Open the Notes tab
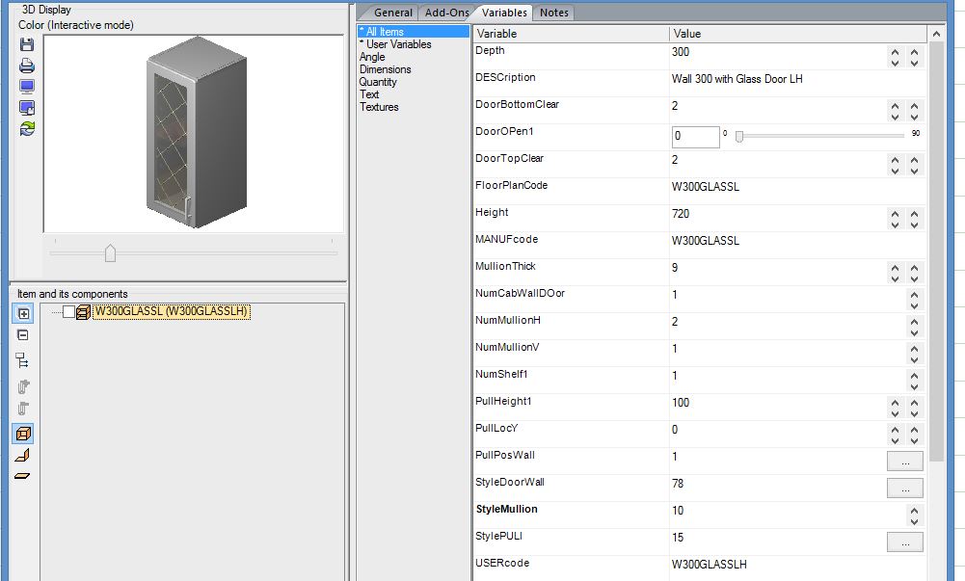Screen dimensions: 965x581 (x=554, y=13)
